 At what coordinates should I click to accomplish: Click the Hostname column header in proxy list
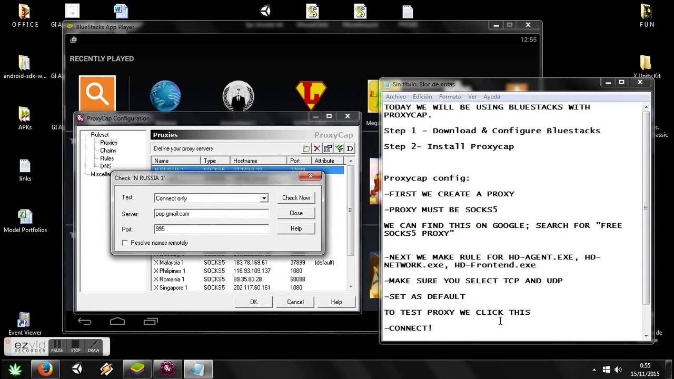coord(259,161)
